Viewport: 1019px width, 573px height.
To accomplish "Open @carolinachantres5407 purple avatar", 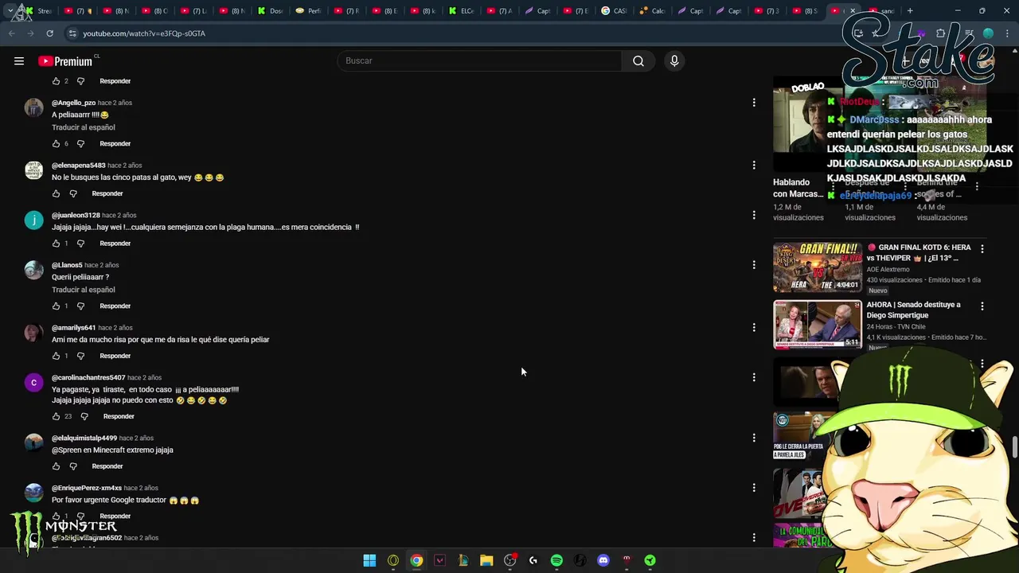I will click(x=33, y=383).
